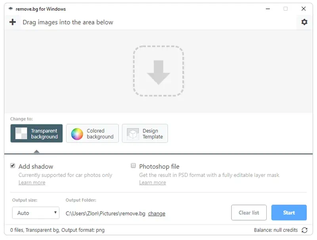Select Colored background option
Viewport: 317px width, 240px height.
[92, 134]
